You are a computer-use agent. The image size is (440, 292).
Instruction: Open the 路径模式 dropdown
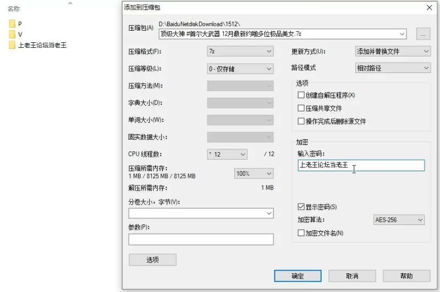pos(393,68)
